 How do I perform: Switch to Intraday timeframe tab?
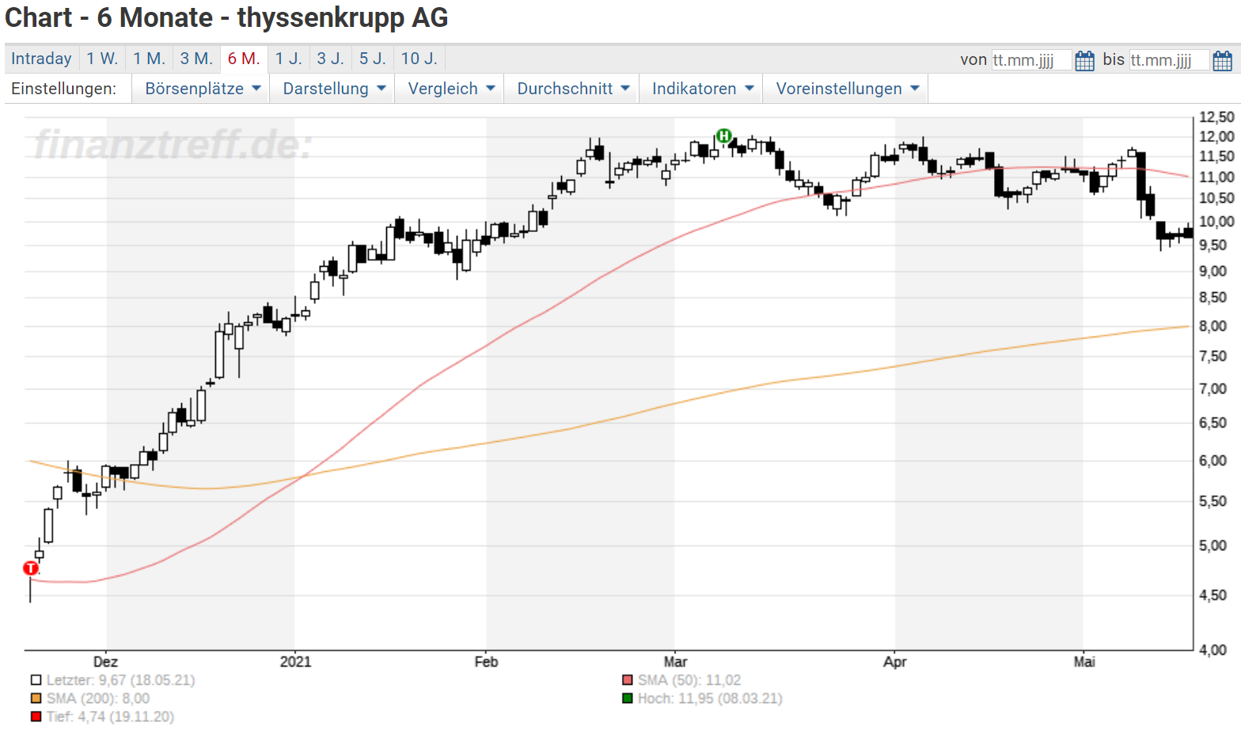(41, 59)
